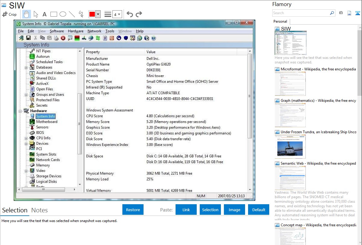Click the Paste Selection button
The width and height of the screenshot is (362, 245).
coord(210,210)
